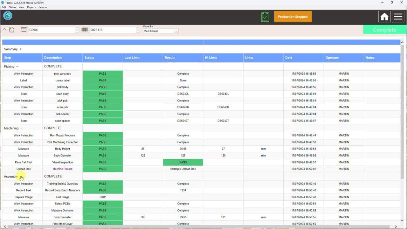Image resolution: width=407 pixels, height=229 pixels.
Task: Click the green clipboard checklist icon
Action: pyautogui.click(x=265, y=17)
